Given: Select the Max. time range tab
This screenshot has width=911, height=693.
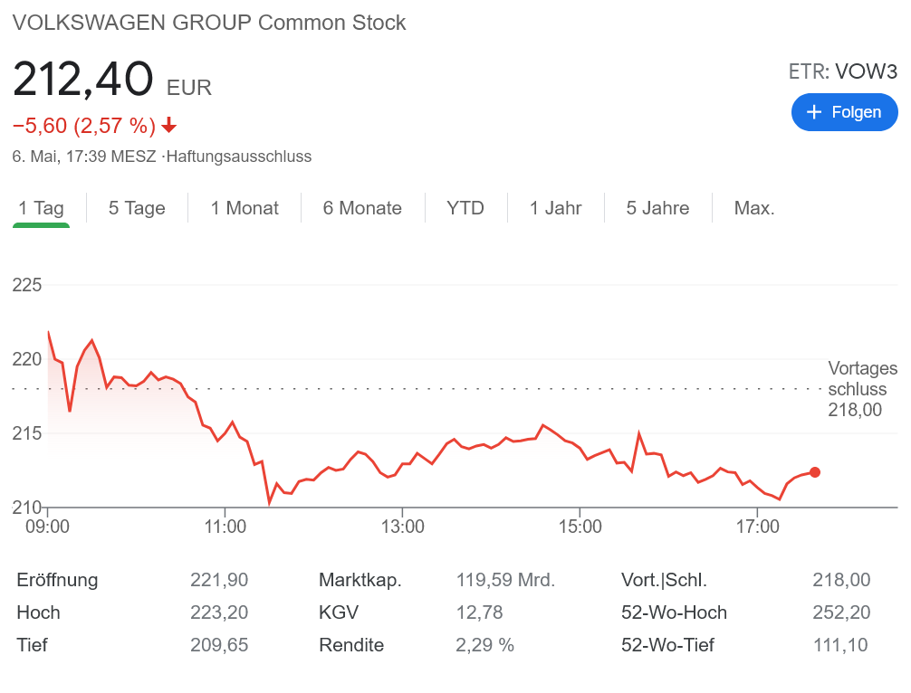Looking at the screenshot, I should click(x=754, y=208).
